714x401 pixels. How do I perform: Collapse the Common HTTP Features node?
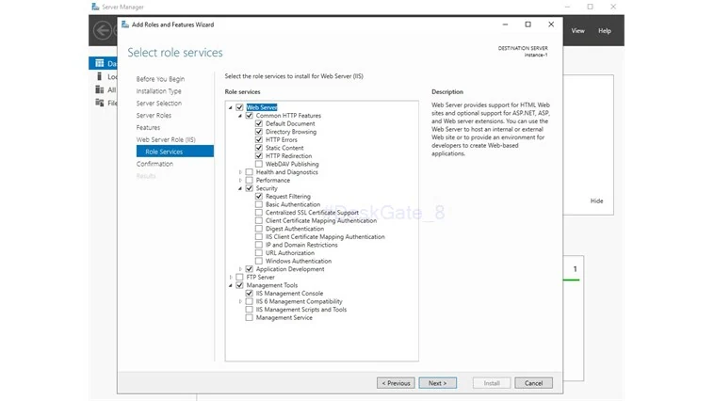(x=240, y=116)
